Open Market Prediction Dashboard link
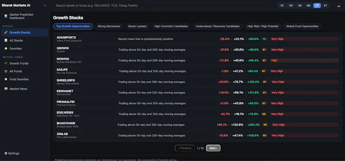Screen dimensions: 345x161 [24, 16]
